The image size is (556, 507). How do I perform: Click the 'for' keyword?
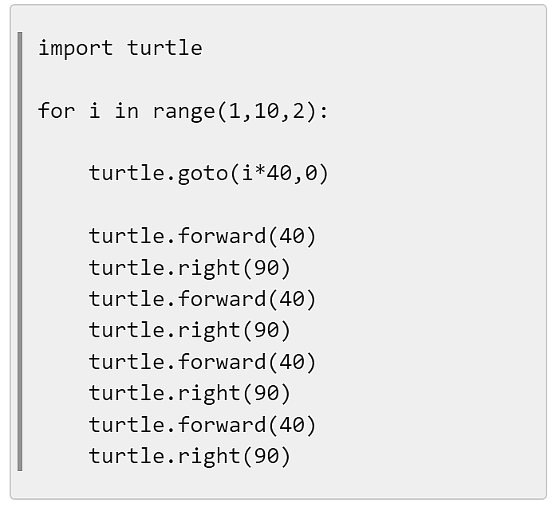(x=57, y=111)
